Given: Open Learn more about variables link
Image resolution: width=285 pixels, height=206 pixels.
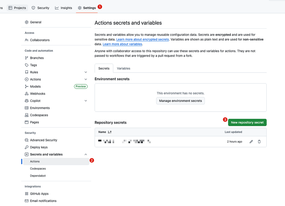Looking at the screenshot, I should pos(122,44).
